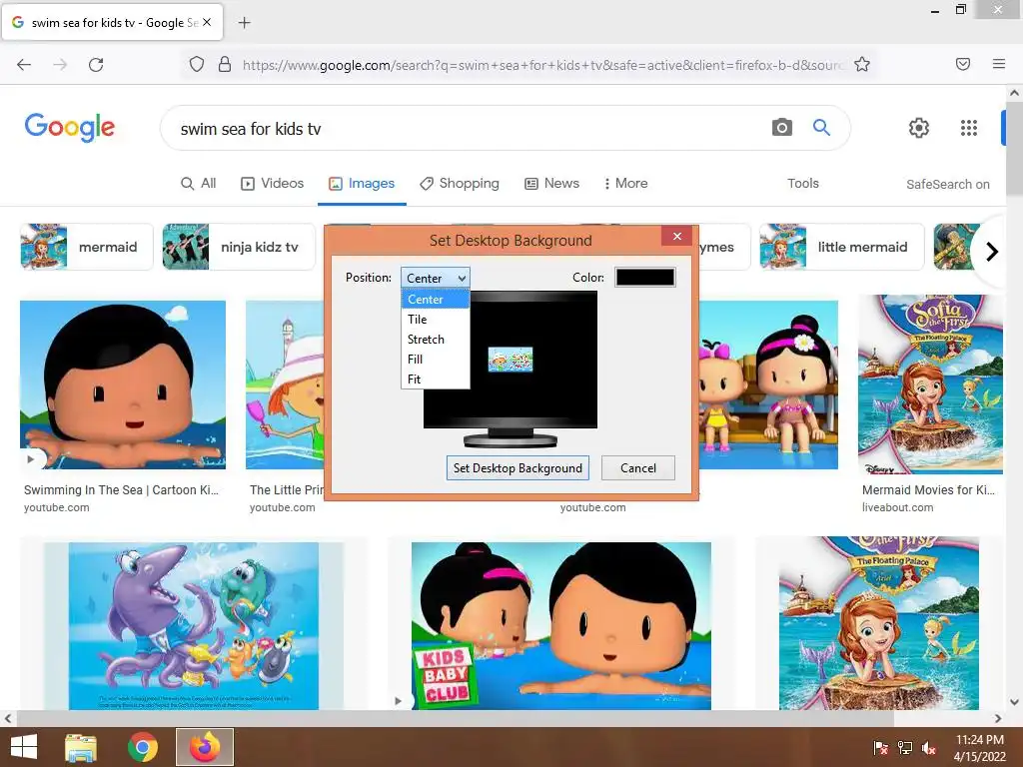Image resolution: width=1023 pixels, height=767 pixels.
Task: Filter results with the mermaid chip
Action: (x=87, y=247)
